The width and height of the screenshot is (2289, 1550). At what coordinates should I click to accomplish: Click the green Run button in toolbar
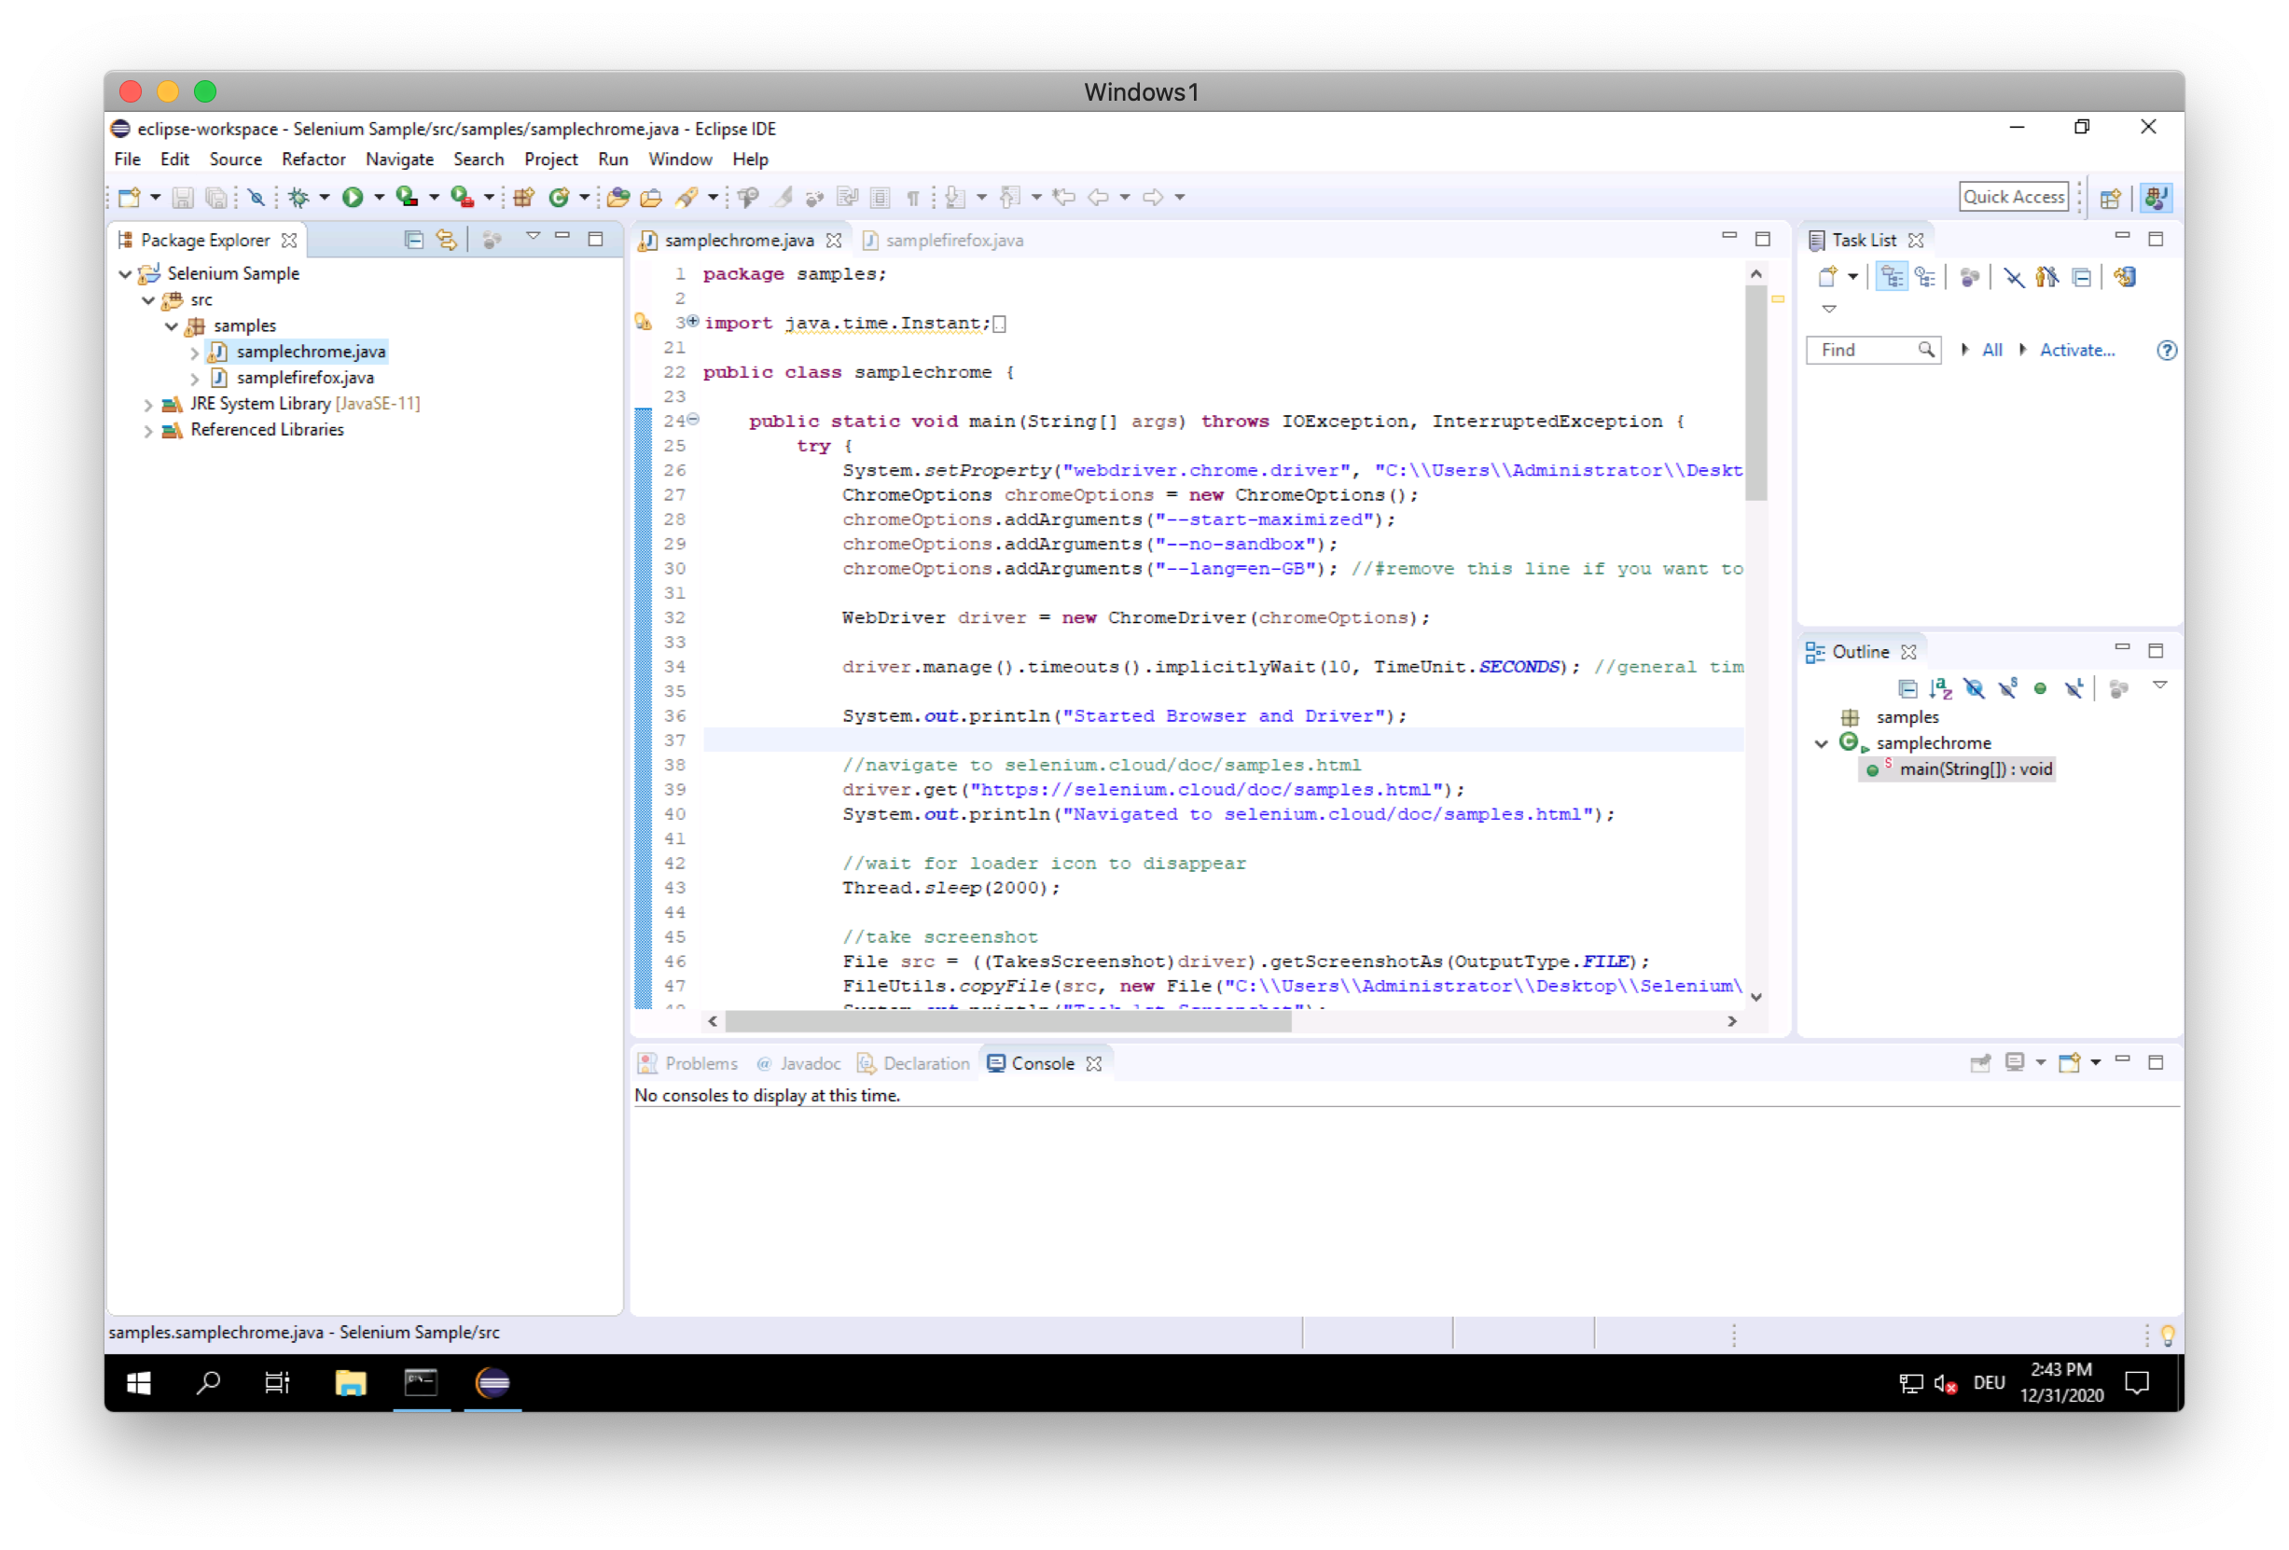(x=353, y=197)
